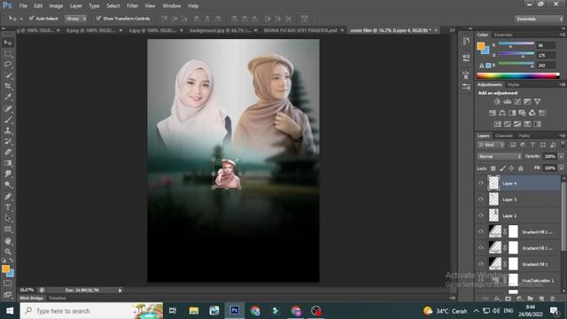Open the Group auto-select dropdown

[75, 18]
